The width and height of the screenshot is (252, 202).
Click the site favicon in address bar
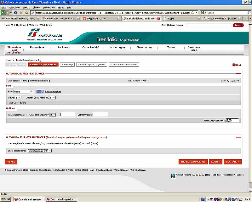click(x=33, y=13)
